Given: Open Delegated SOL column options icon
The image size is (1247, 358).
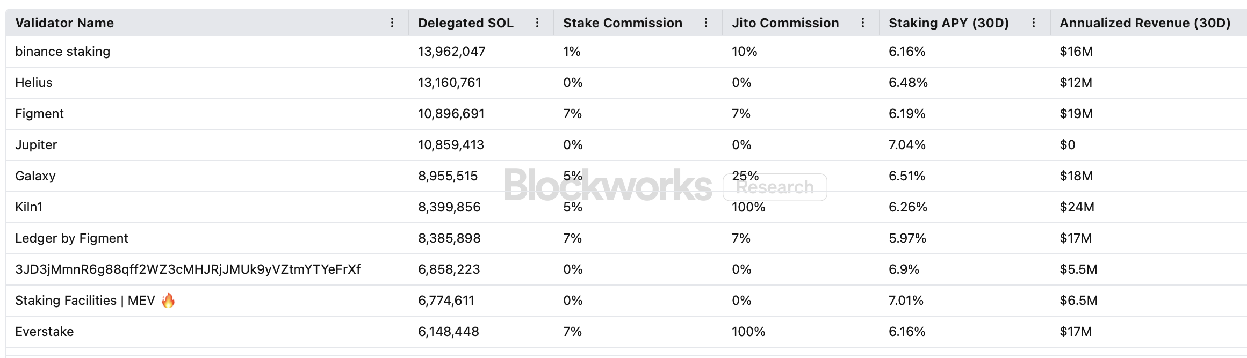Looking at the screenshot, I should click(537, 23).
